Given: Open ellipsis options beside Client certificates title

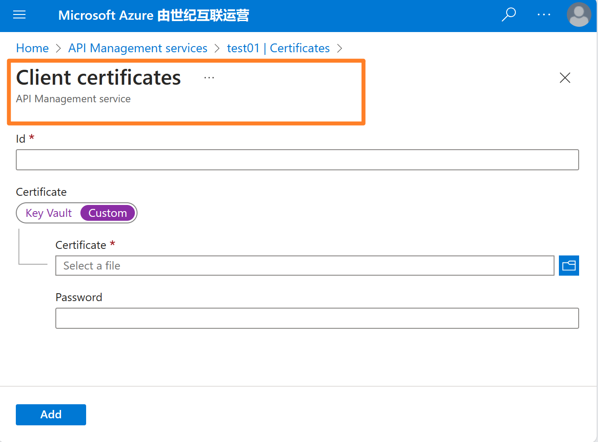Looking at the screenshot, I should 209,78.
